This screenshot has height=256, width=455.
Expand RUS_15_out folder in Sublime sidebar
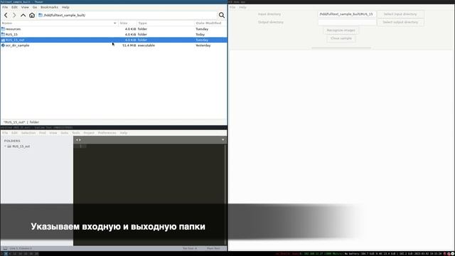[x=5, y=146]
